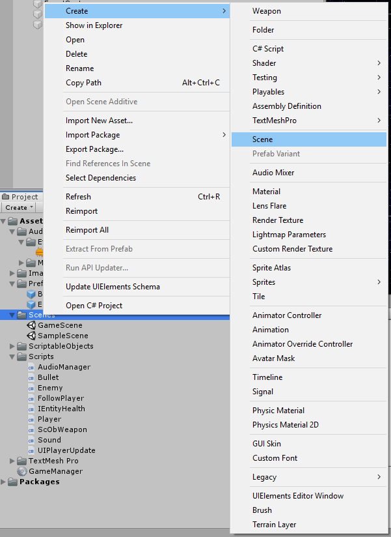Select the GameManager asset name
This screenshot has height=537, width=391.
point(56,471)
